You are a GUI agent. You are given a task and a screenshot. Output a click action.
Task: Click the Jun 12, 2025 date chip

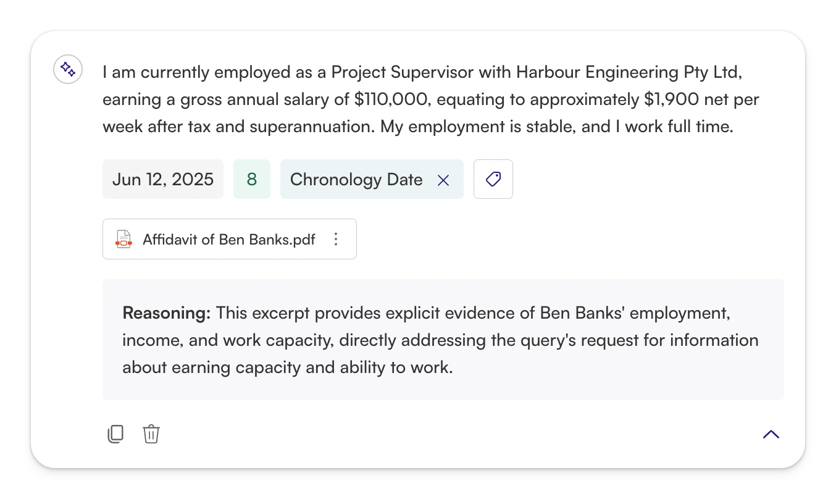[163, 180]
